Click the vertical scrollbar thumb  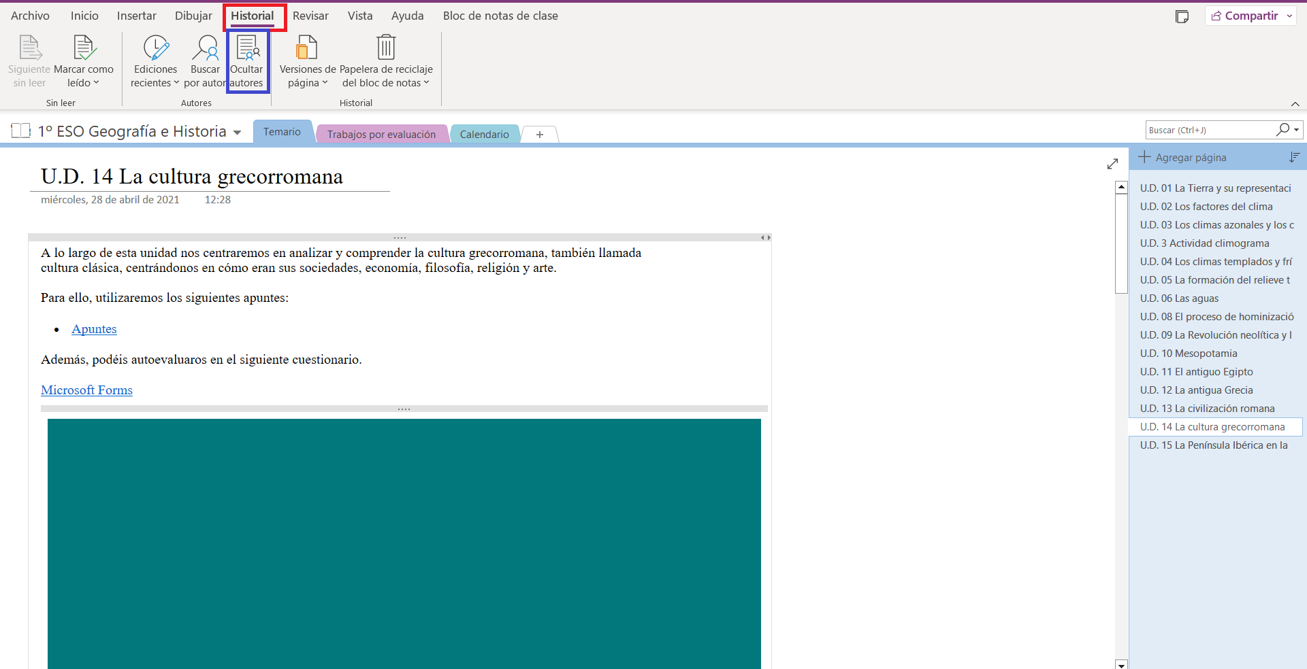(1121, 244)
